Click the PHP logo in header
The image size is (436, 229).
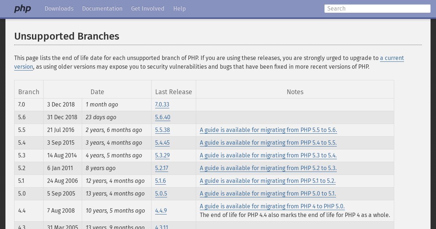pos(23,9)
